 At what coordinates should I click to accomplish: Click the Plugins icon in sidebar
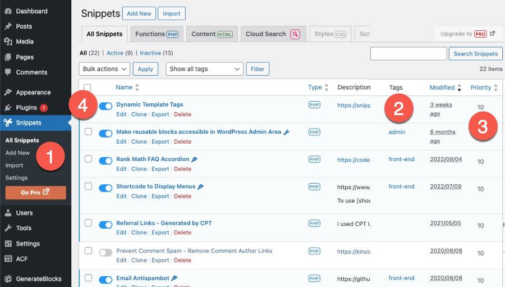(8, 108)
